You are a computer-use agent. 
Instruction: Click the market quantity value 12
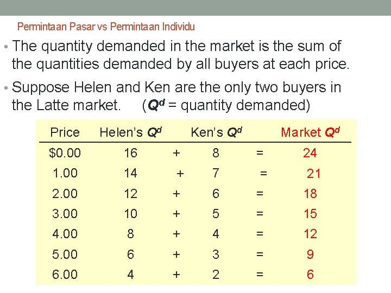pyautogui.click(x=310, y=234)
